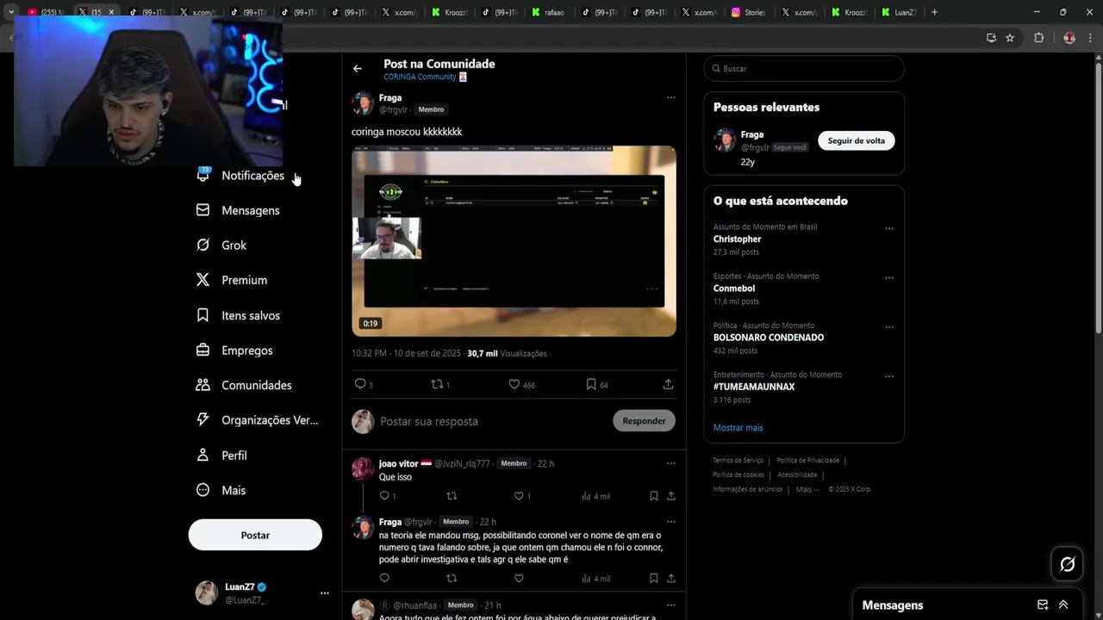Open Itens salvos

click(238, 315)
